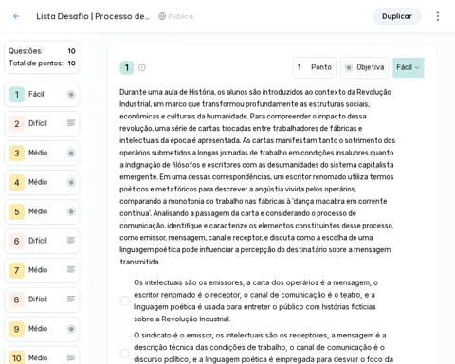
Task: Click the objective type icon in question 5 row
Action: click(x=71, y=211)
